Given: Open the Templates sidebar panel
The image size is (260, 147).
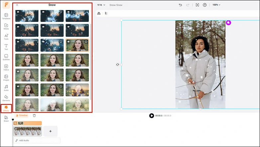Looking at the screenshot, I should (x=6, y=16).
